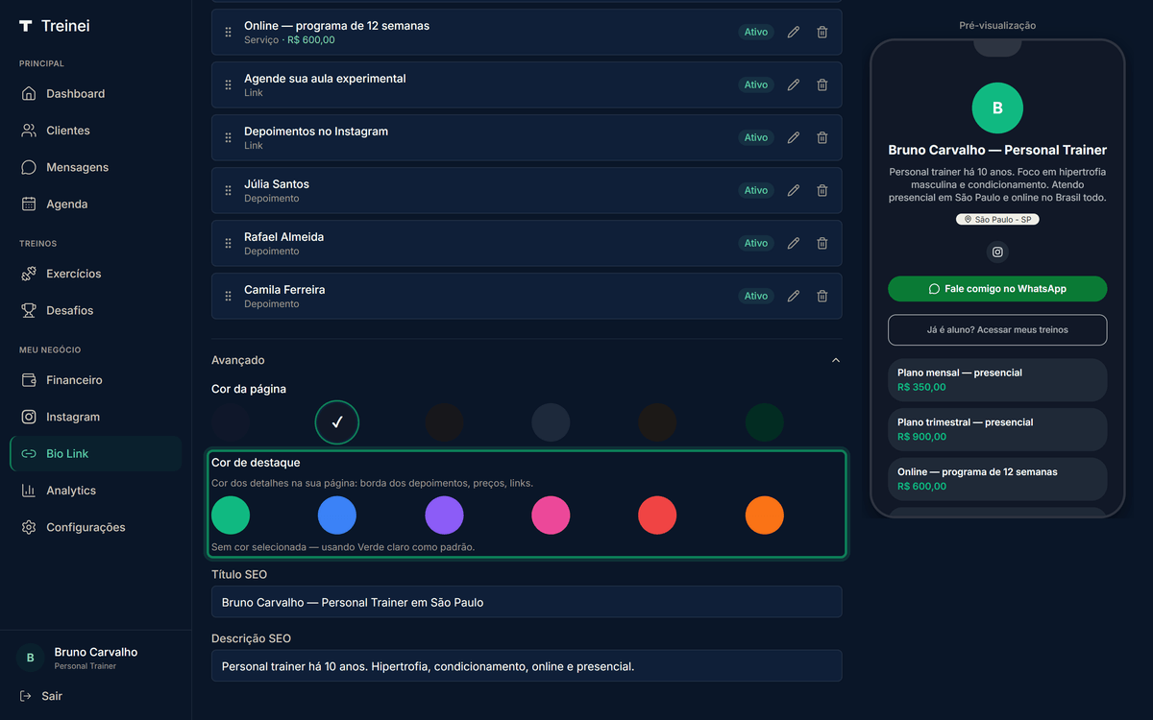Click São Paulo - SP location badge
The image size is (1153, 720).
coord(997,220)
